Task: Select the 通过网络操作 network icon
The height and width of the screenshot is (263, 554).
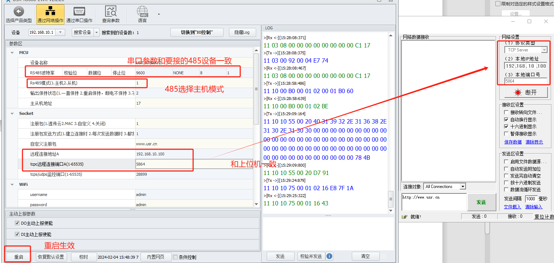Action: pyautogui.click(x=50, y=11)
